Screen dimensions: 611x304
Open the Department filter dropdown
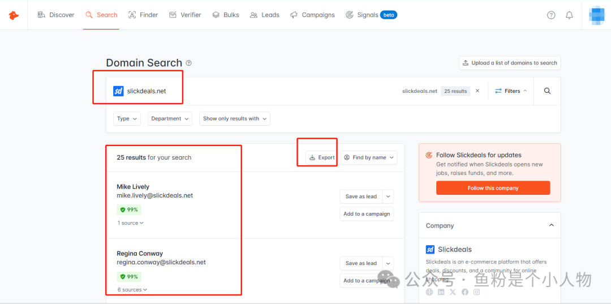(x=170, y=119)
